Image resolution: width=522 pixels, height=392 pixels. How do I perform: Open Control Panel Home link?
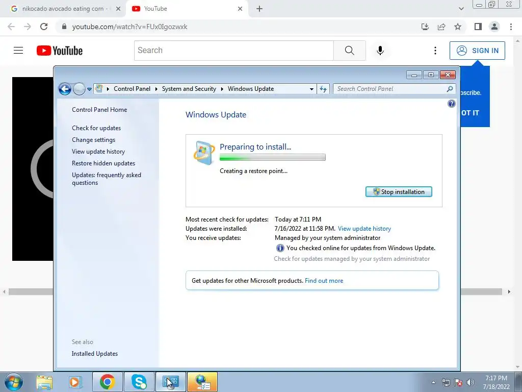(x=99, y=110)
